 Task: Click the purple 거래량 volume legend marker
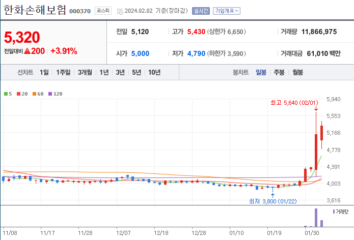(334, 212)
